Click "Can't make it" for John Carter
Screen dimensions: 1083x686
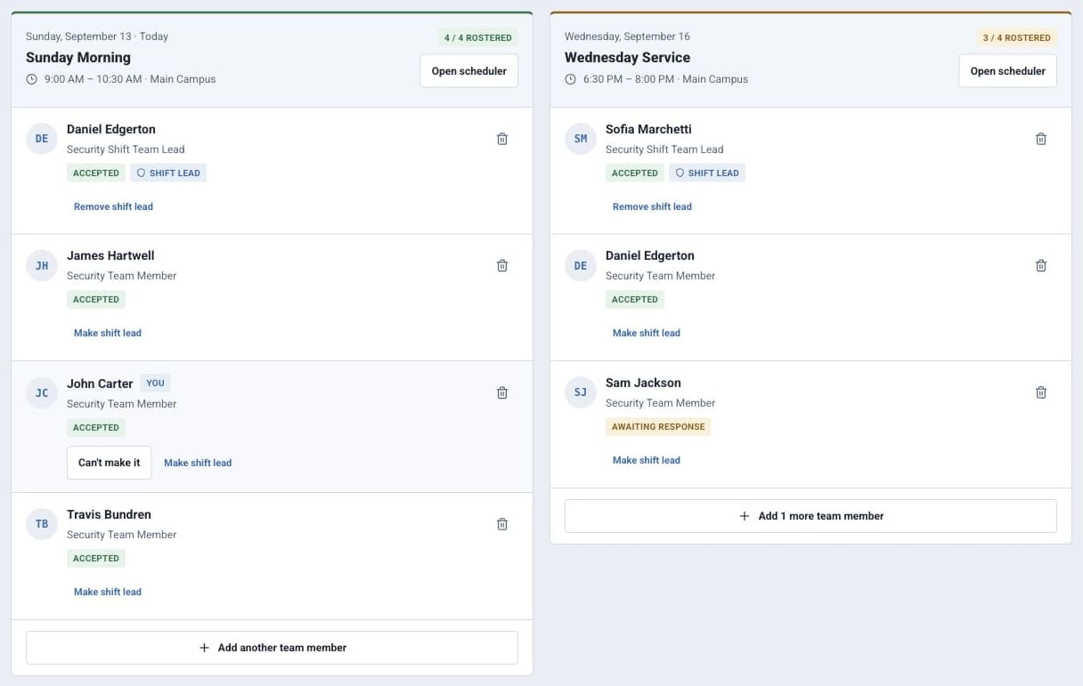[x=110, y=463]
